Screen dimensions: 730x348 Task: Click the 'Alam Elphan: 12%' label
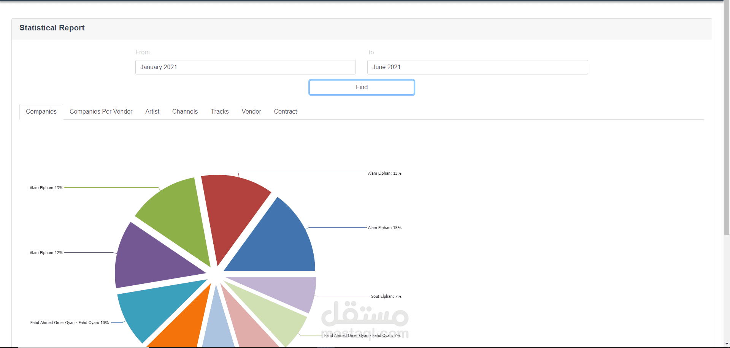click(x=46, y=253)
